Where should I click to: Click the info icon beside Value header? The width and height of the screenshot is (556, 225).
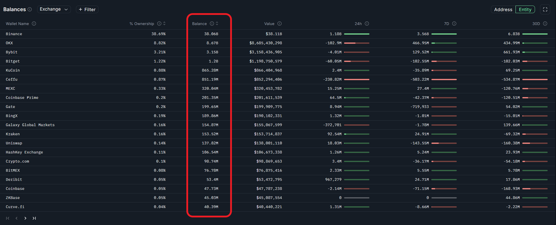(280, 24)
